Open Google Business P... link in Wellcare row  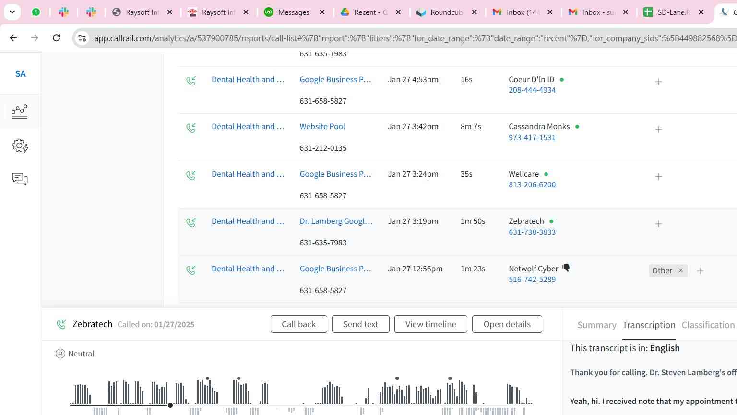pos(335,174)
